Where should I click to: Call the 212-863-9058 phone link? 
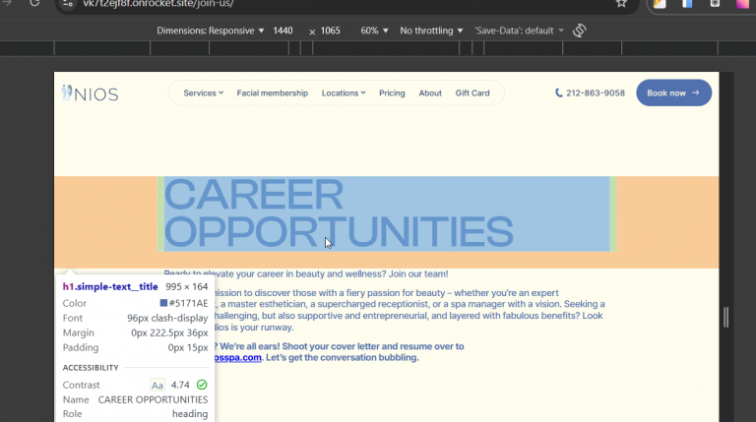click(x=595, y=93)
